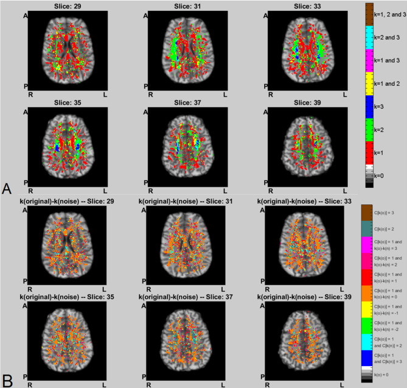Pick the green k(o)-k(n) = -2 swatch

[367, 326]
